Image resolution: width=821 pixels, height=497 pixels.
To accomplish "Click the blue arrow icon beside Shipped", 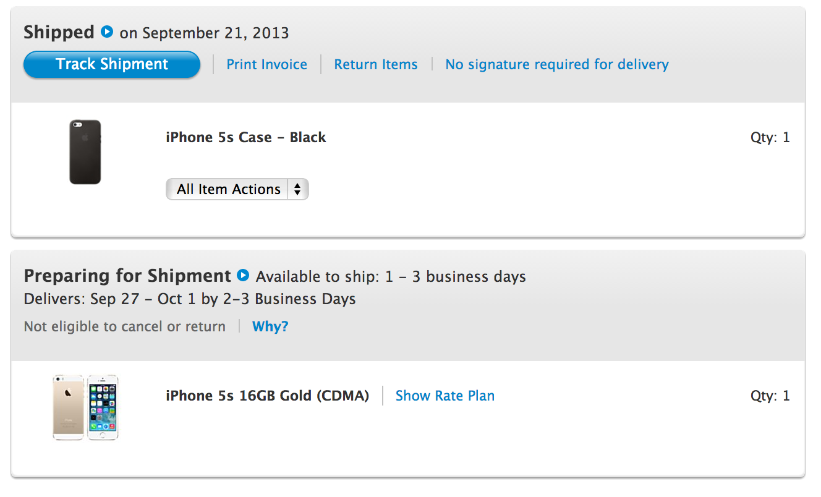I will [107, 32].
